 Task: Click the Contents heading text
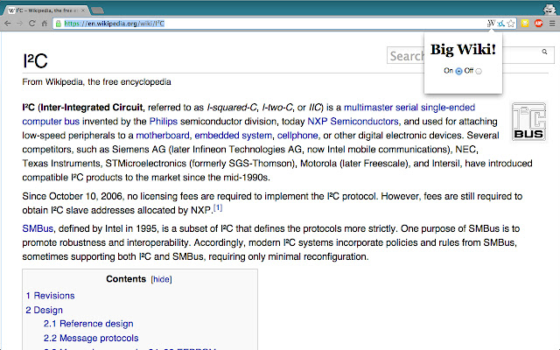[x=126, y=279]
